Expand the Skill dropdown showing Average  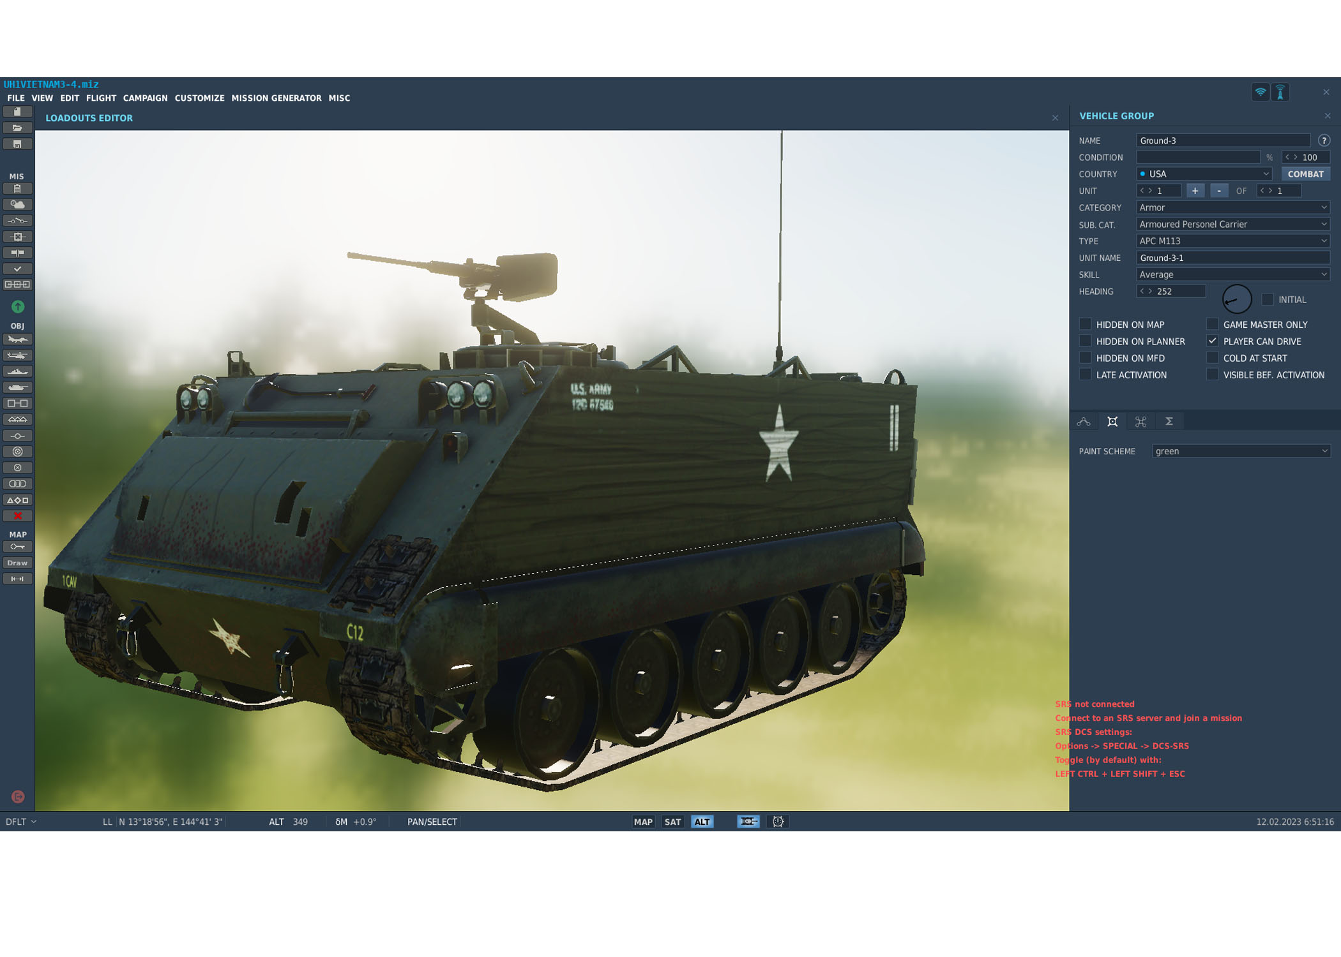[1232, 274]
